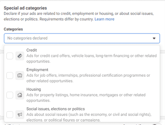
Task: Open the No categories declared dropdown
Action: point(82,38)
